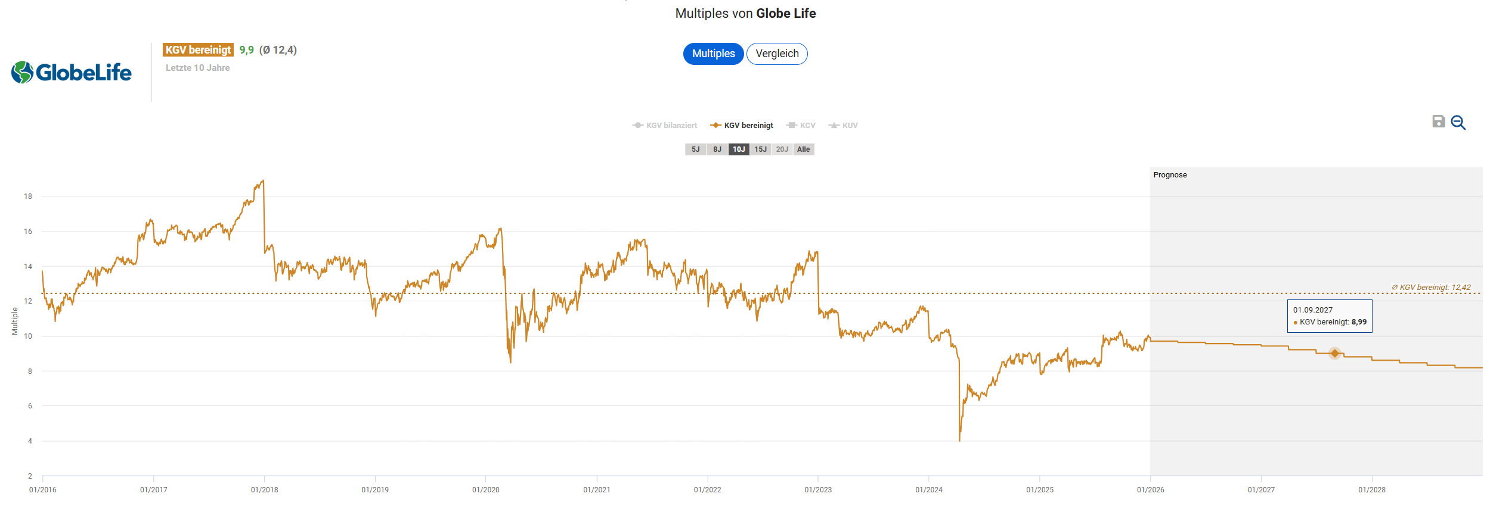Hide the KGV bereinigt legend series
The image size is (1487, 509).
pyautogui.click(x=742, y=126)
